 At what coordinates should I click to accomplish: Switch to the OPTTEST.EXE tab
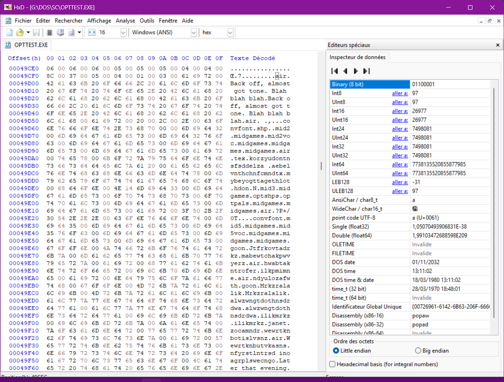click(26, 45)
